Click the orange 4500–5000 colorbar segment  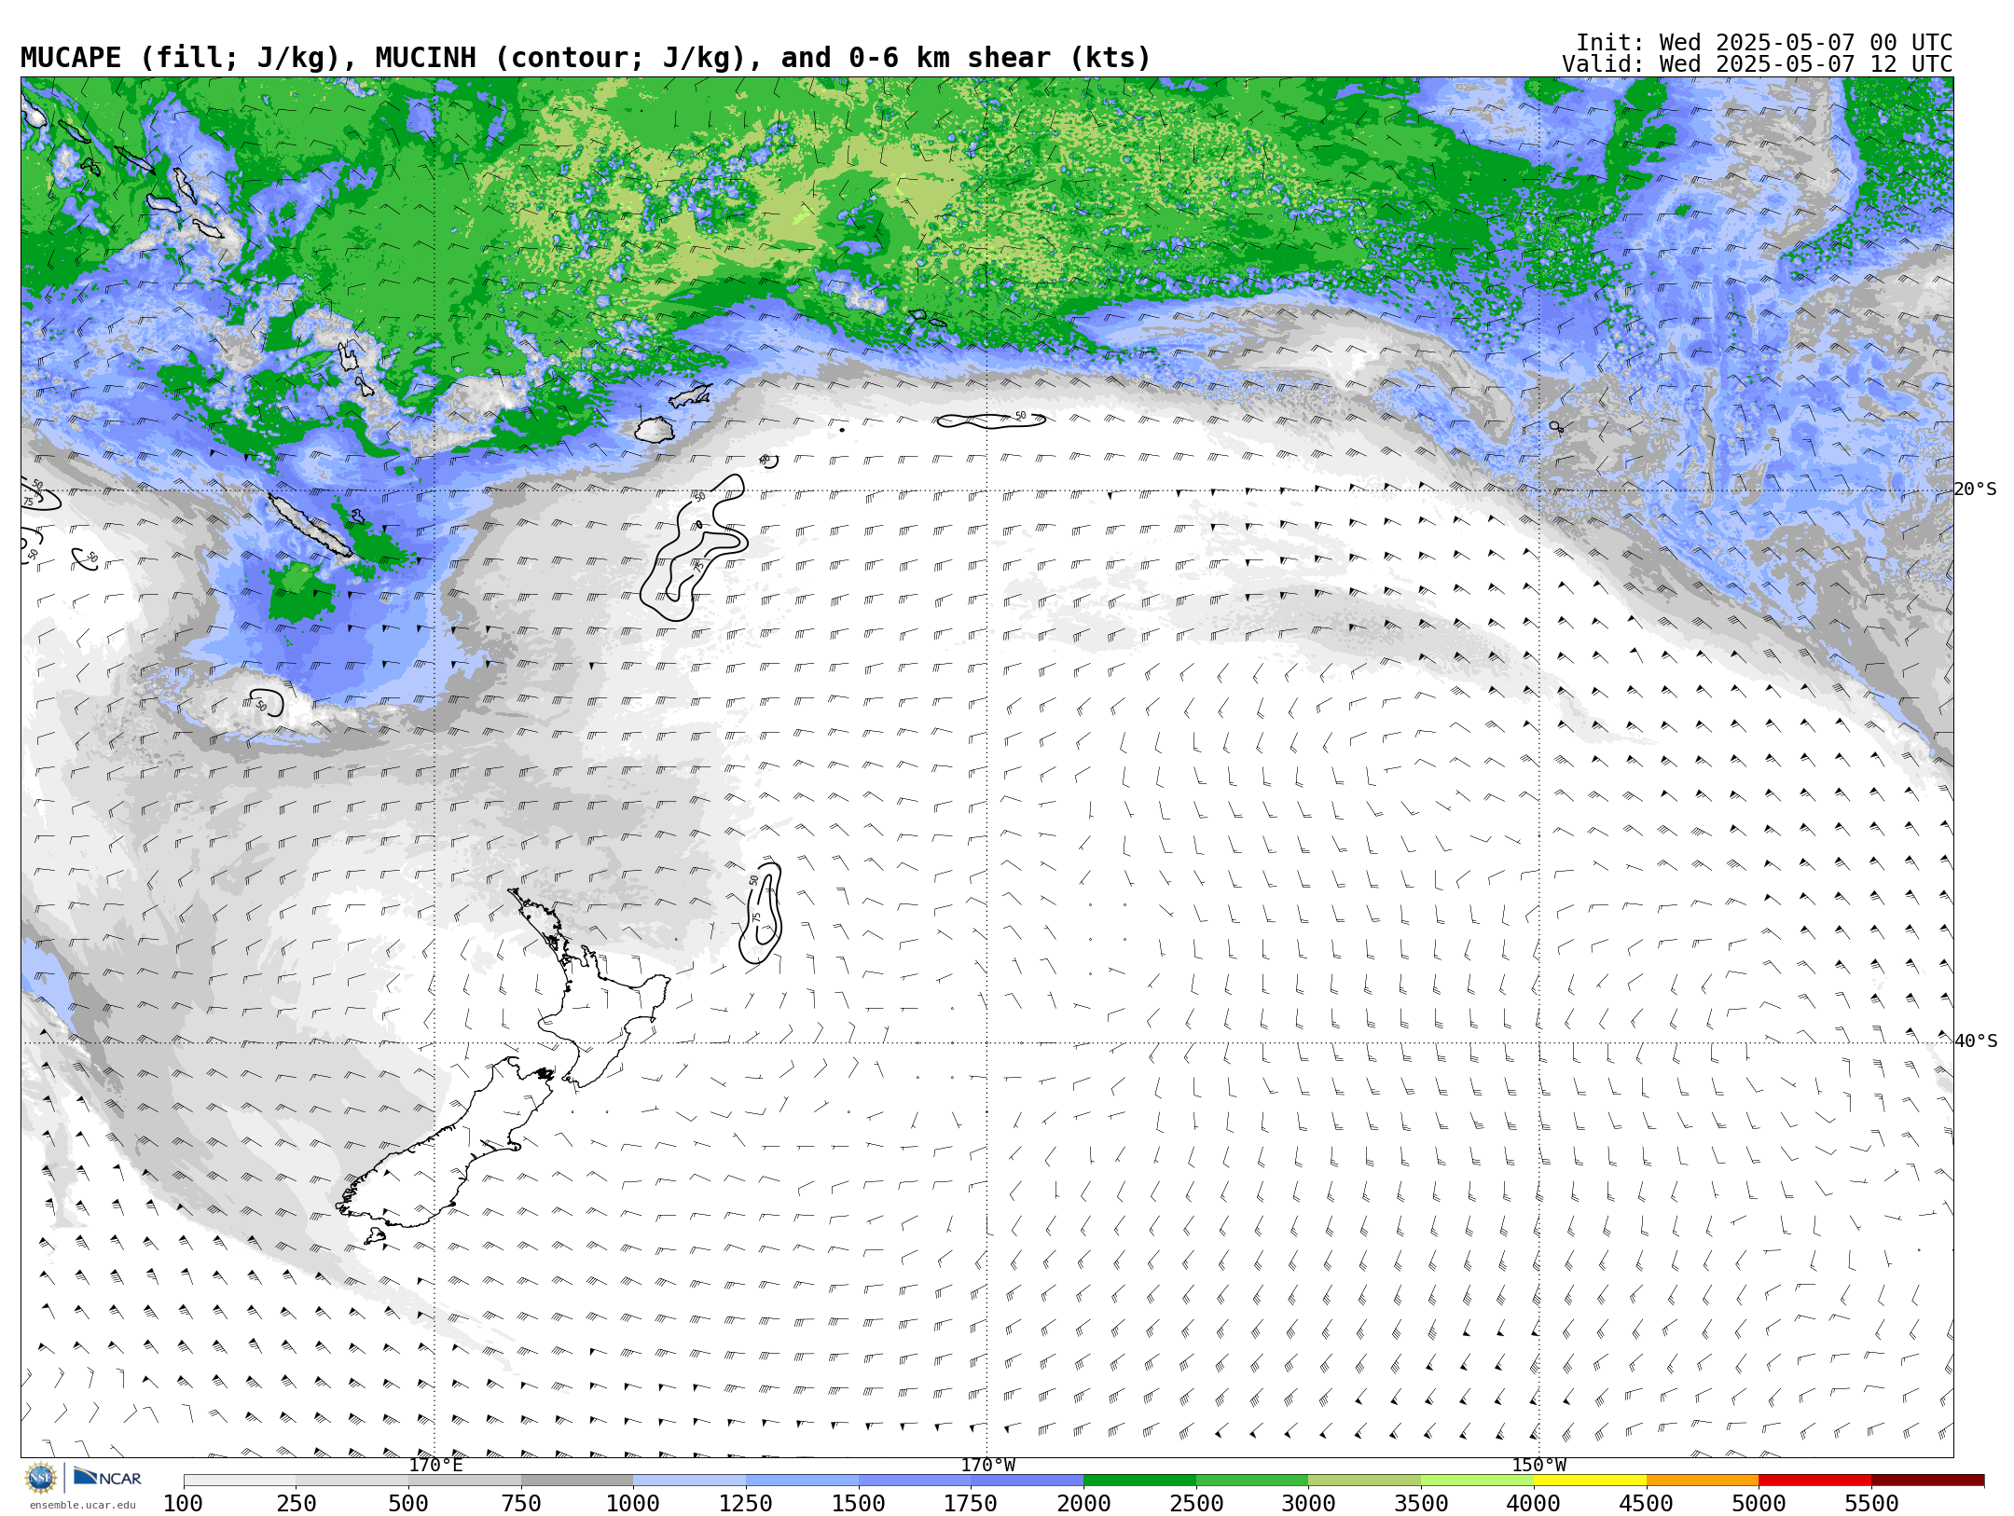click(x=1703, y=1481)
